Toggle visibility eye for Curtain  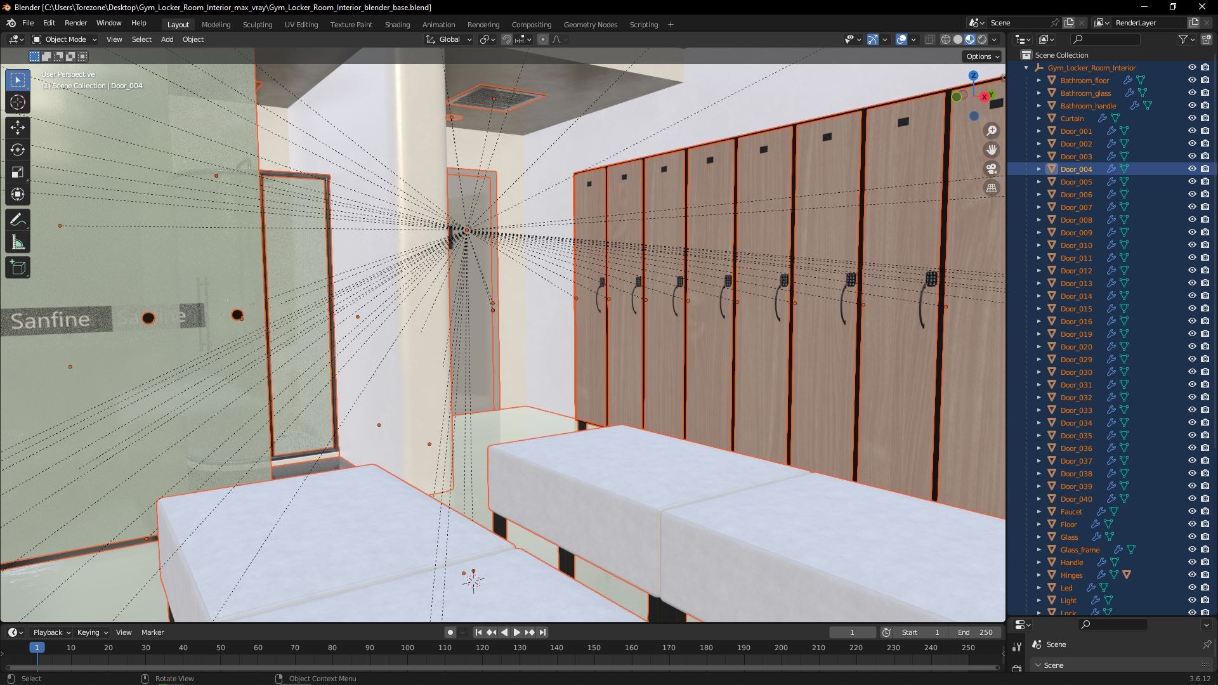pos(1192,118)
